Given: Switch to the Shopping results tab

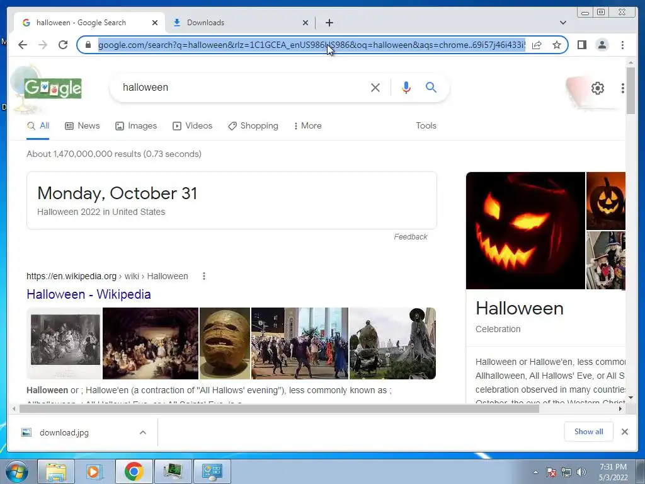Looking at the screenshot, I should point(253,126).
